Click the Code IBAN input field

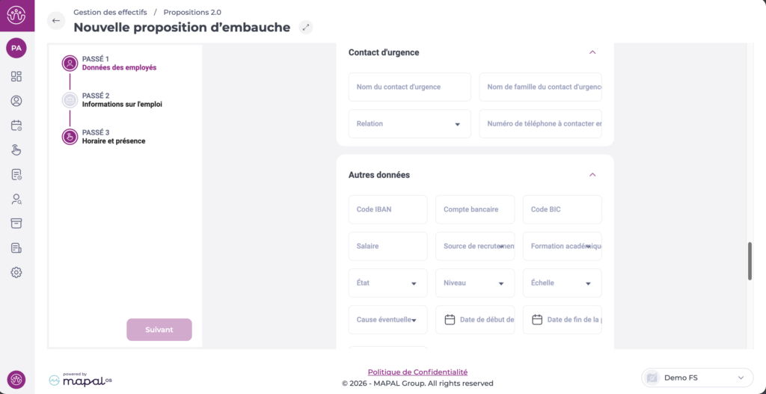point(387,210)
